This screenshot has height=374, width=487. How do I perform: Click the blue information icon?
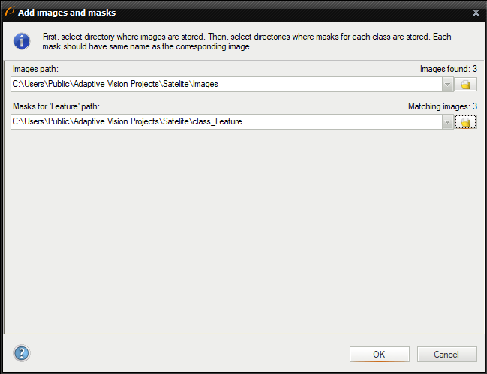coord(23,41)
